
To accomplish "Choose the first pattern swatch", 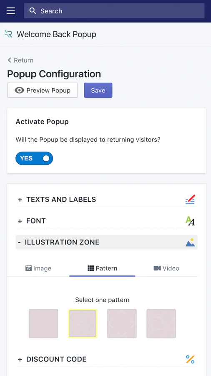I will tap(43, 323).
